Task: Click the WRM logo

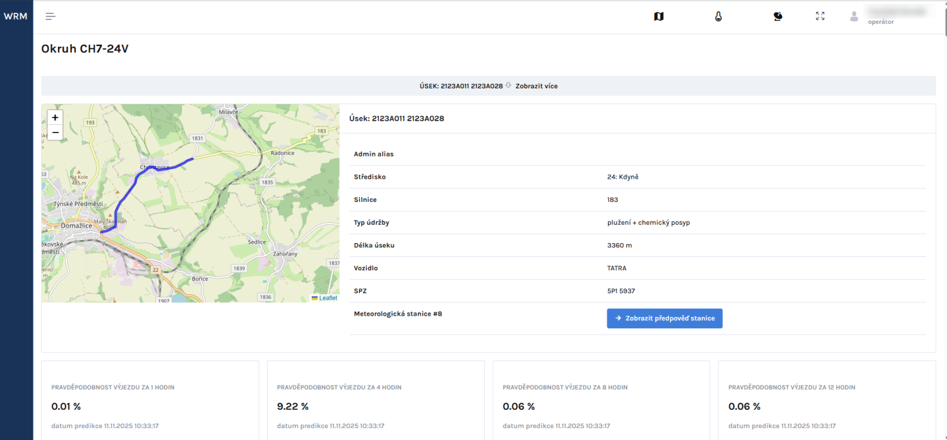Action: click(x=16, y=16)
